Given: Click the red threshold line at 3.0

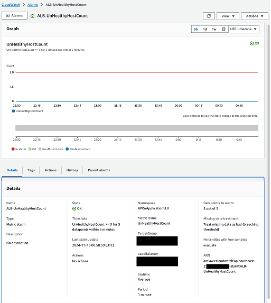Looking at the screenshot, I should click(137, 72).
